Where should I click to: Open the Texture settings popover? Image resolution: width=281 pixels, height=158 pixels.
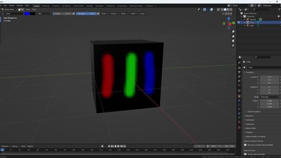pos(114,14)
